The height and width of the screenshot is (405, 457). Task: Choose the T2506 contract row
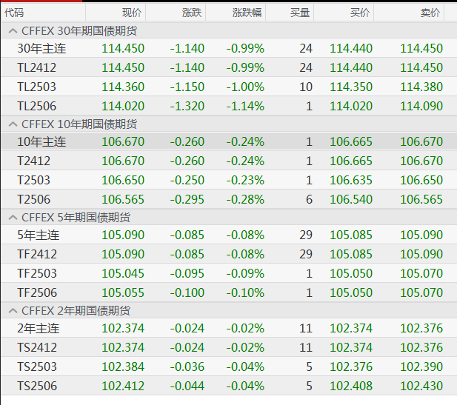[34, 200]
